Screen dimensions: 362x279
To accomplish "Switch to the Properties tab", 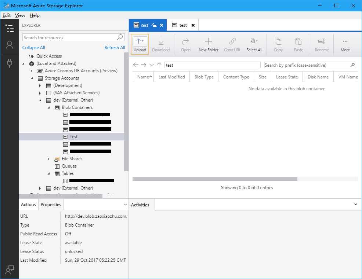I will click(51, 205).
